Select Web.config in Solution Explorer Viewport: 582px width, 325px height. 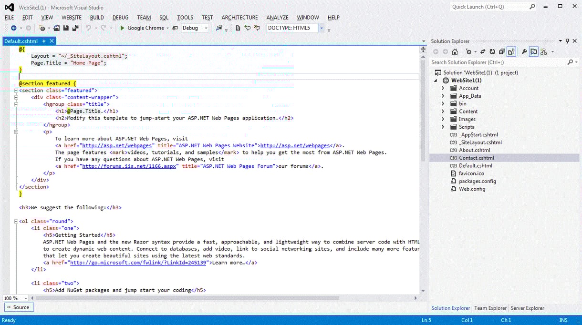pos(472,189)
